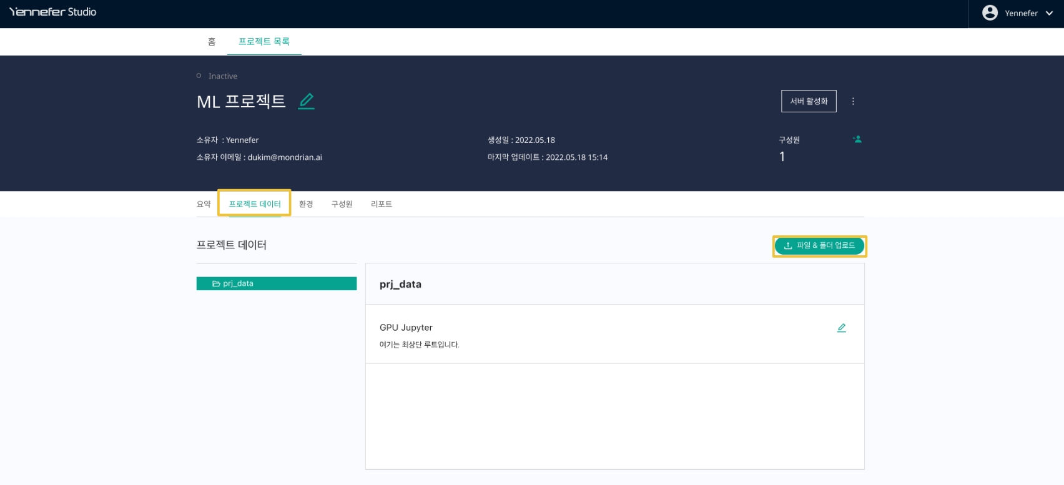Select the prj_data folder in tree
Screen dimensions: 1064x485
pyautogui.click(x=276, y=283)
